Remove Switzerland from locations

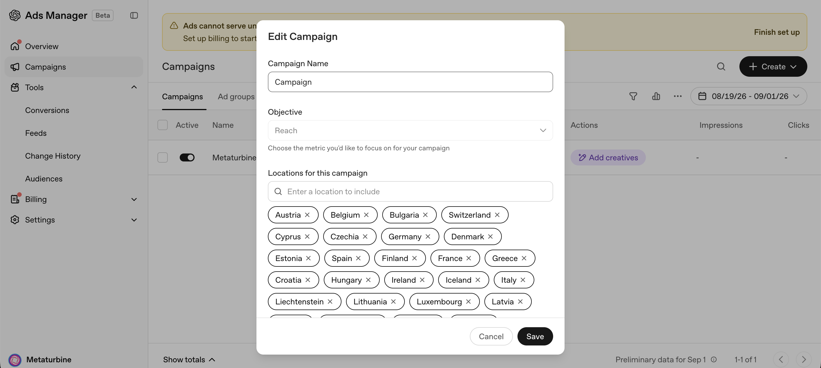coord(497,215)
